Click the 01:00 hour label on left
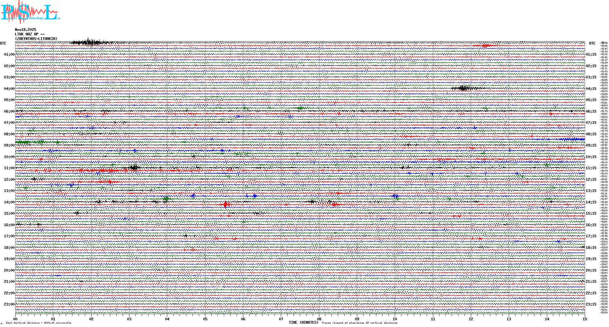This screenshot has width=609, height=327. [x=9, y=54]
